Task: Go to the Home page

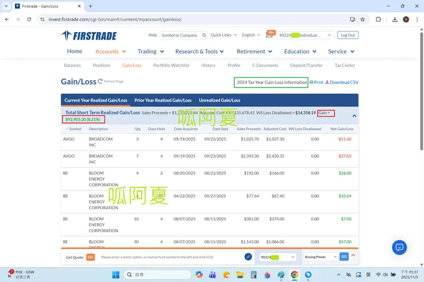Action: (74, 51)
